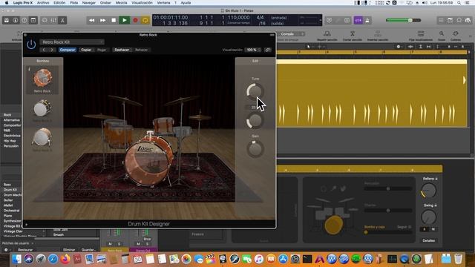
Task: Click the plugin link icon
Action: click(x=268, y=50)
